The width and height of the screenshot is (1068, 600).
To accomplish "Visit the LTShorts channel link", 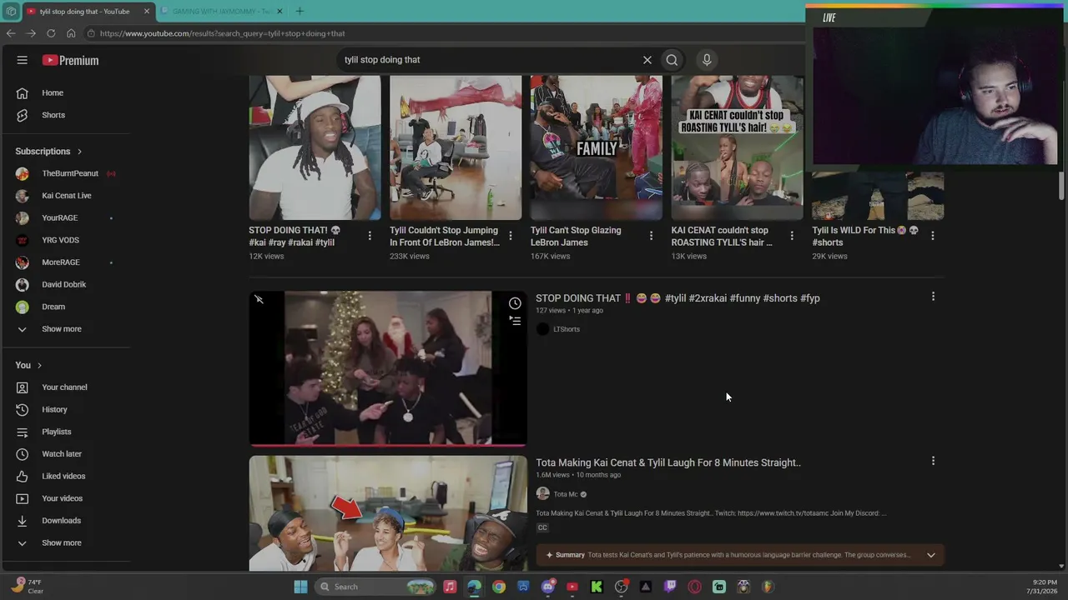I will point(567,329).
